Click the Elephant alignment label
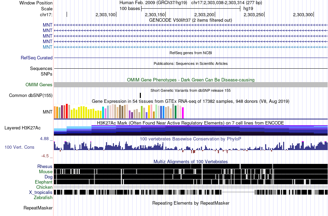The width and height of the screenshot is (328, 216). [44, 182]
